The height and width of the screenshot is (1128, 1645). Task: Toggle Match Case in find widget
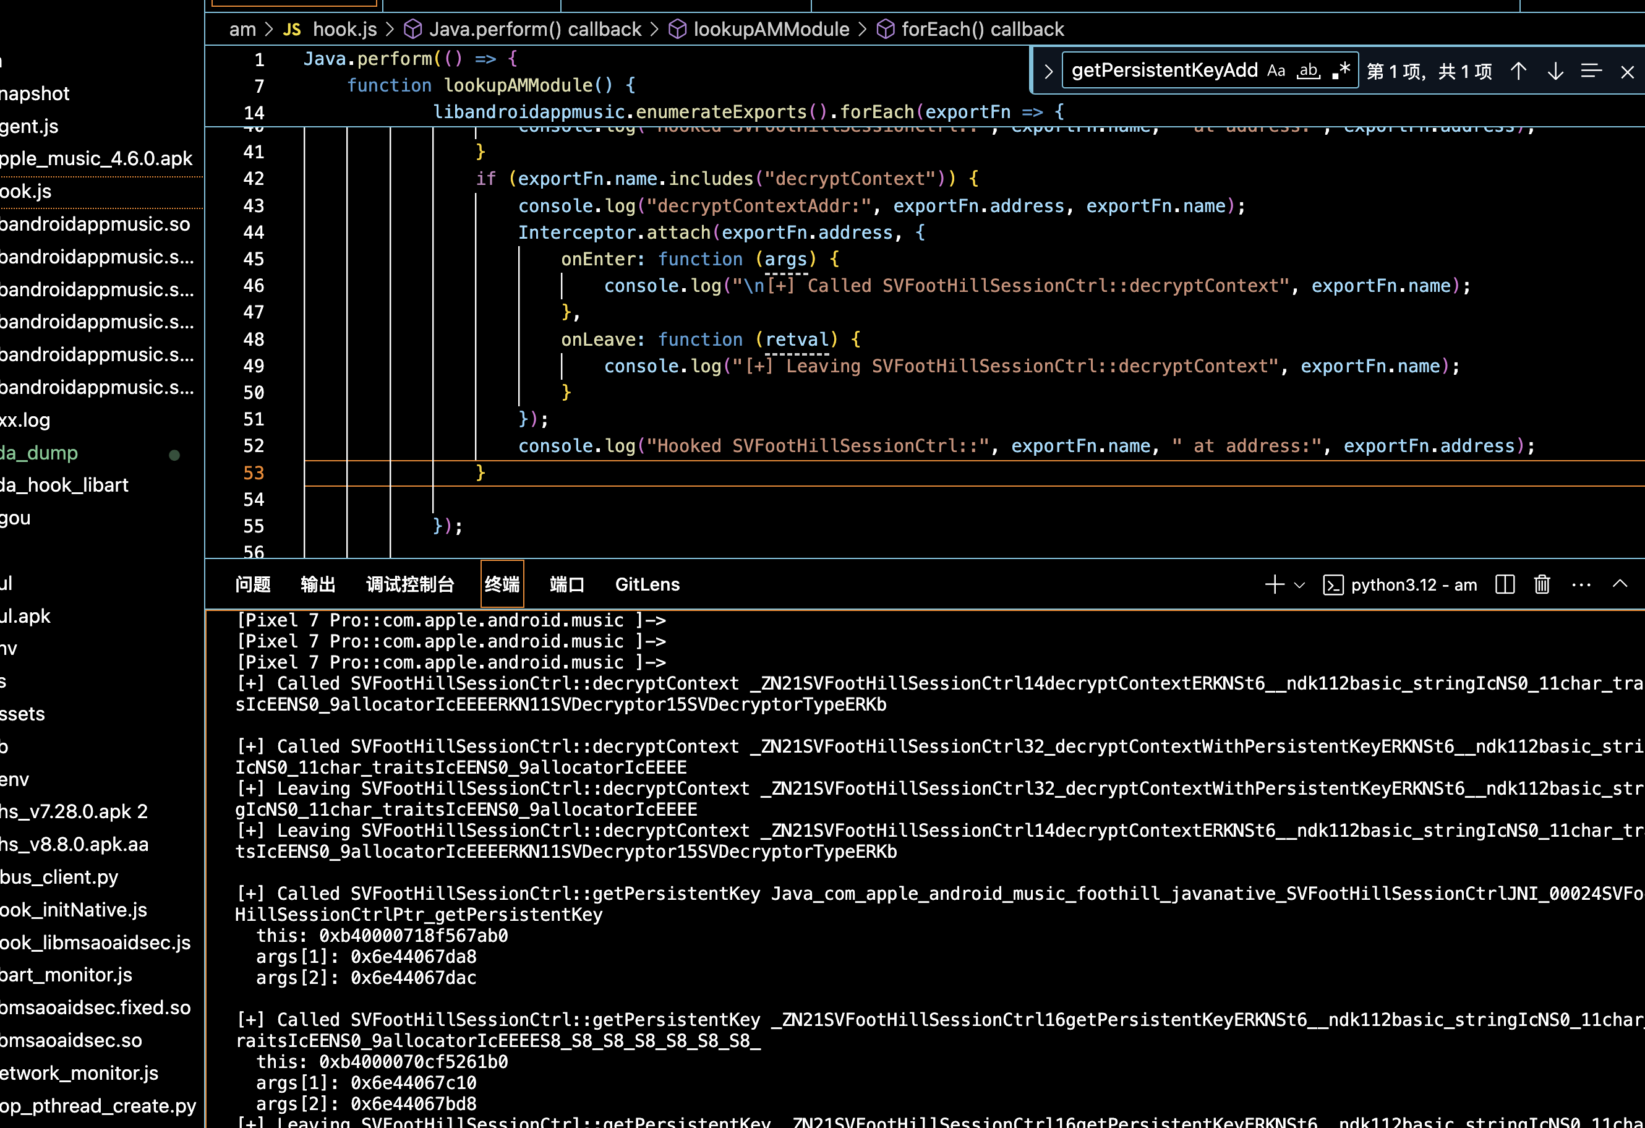pos(1276,70)
